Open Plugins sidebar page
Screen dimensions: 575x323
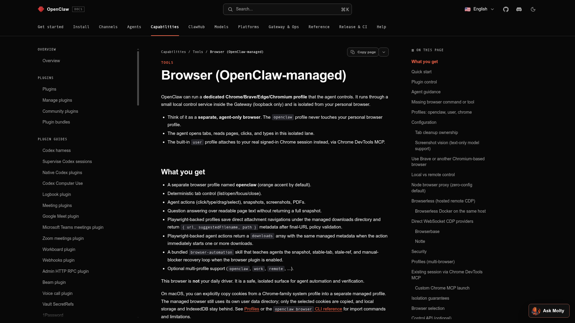click(x=49, y=89)
